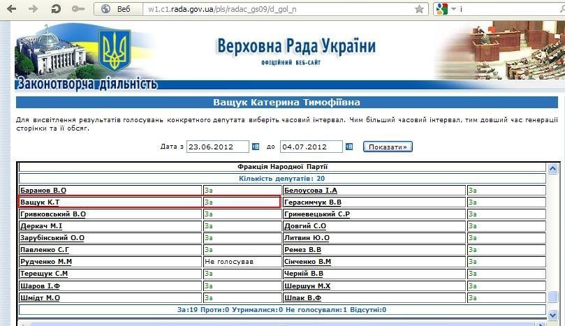565x326 pixels.
Task: Open deputy link 'Герасимчук В.В'
Action: click(x=312, y=202)
